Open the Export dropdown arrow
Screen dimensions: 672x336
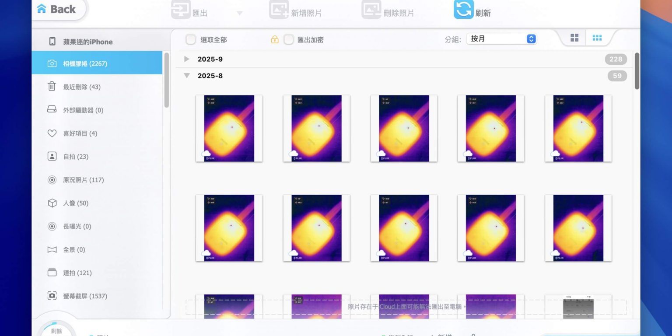pyautogui.click(x=239, y=13)
